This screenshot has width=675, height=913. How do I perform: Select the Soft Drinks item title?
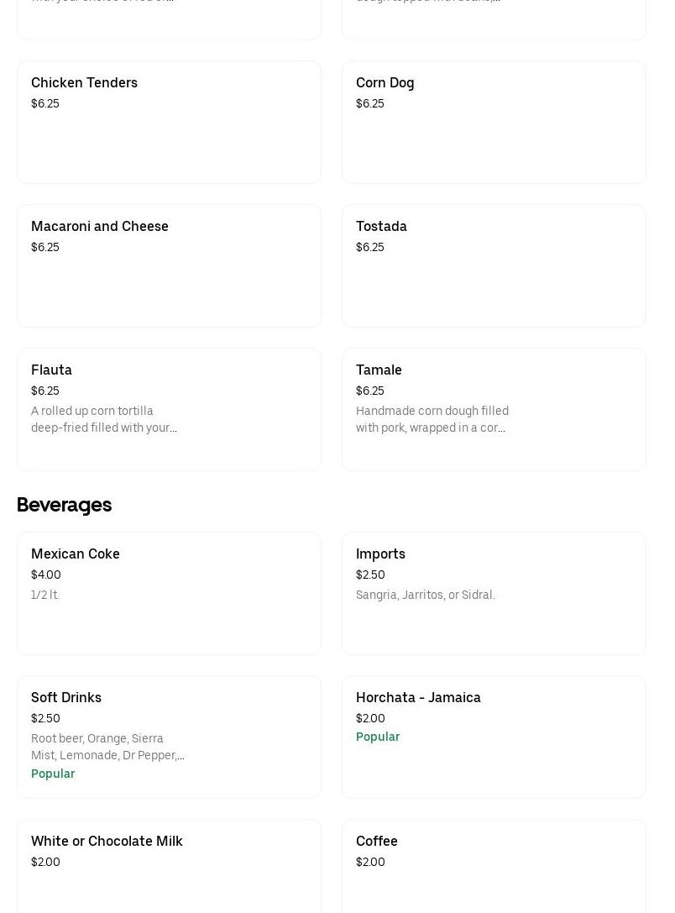coord(66,698)
